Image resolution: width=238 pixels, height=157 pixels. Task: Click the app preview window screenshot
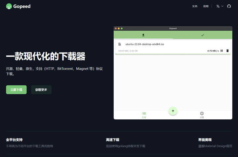tap(173, 73)
